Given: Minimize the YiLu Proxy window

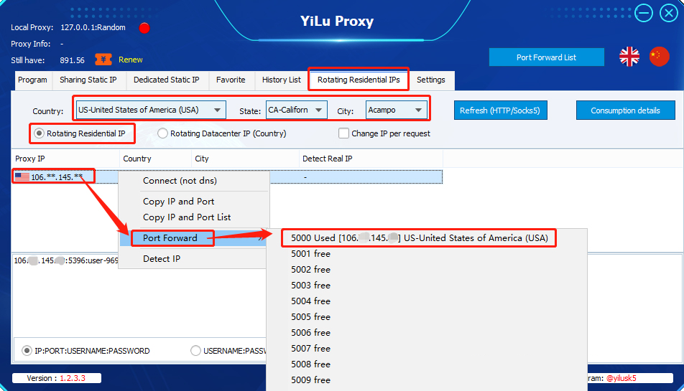Looking at the screenshot, I should coord(644,13).
